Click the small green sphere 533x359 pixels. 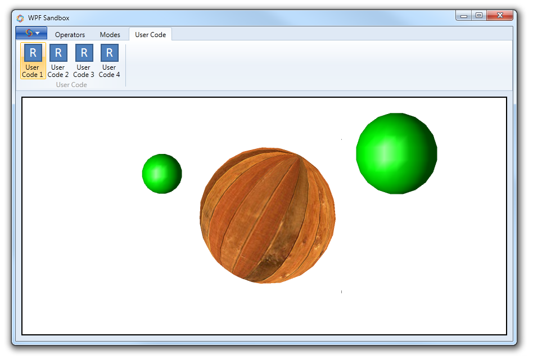click(162, 174)
